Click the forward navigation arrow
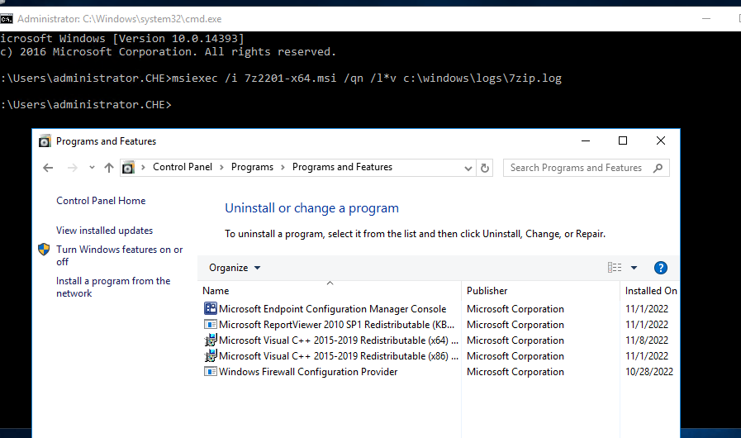Viewport: 741px width, 438px height. (72, 168)
